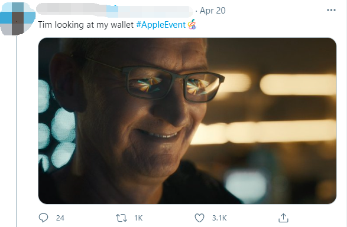
Task: Open the Apr 20 timestamp link
Action: point(212,11)
